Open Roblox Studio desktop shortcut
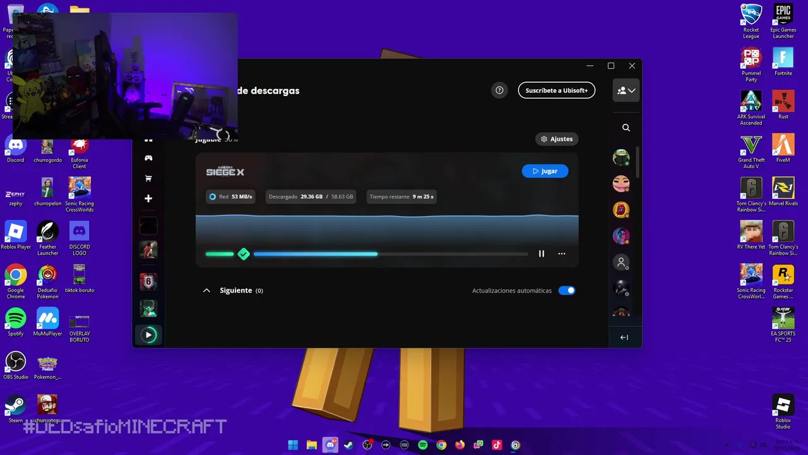The width and height of the screenshot is (808, 455). (x=783, y=412)
